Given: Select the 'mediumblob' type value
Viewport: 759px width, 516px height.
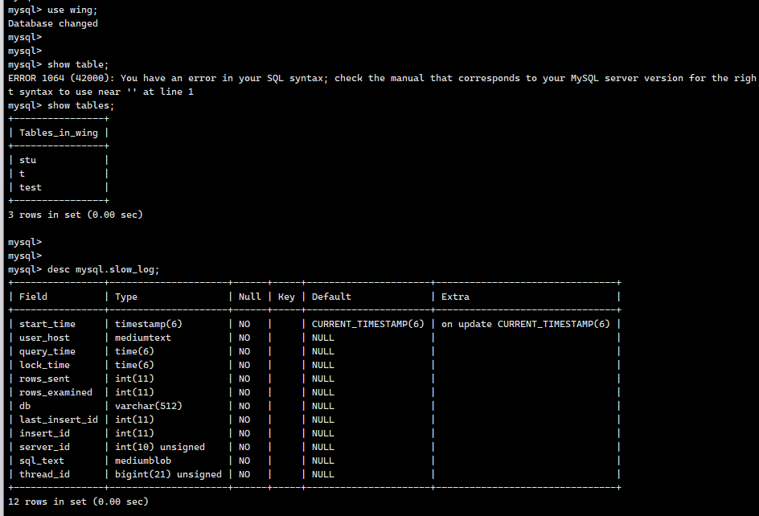Looking at the screenshot, I should pos(143,461).
